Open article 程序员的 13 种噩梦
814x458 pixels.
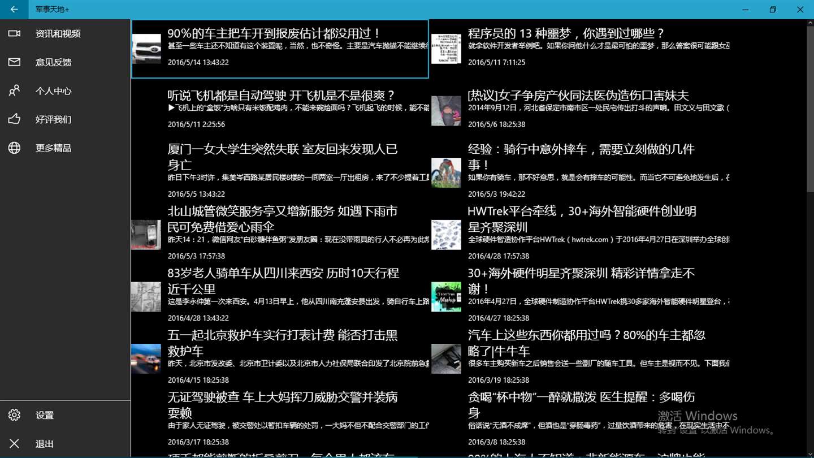coord(580,49)
